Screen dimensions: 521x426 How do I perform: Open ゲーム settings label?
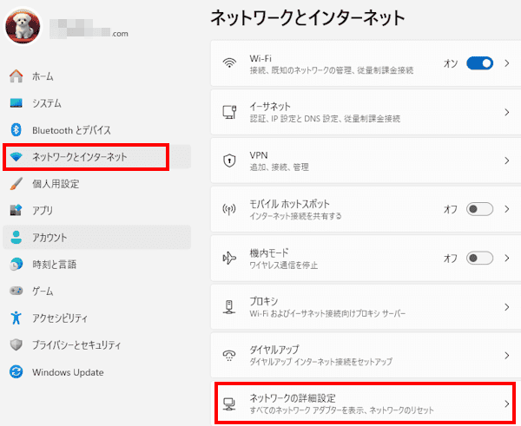point(43,292)
